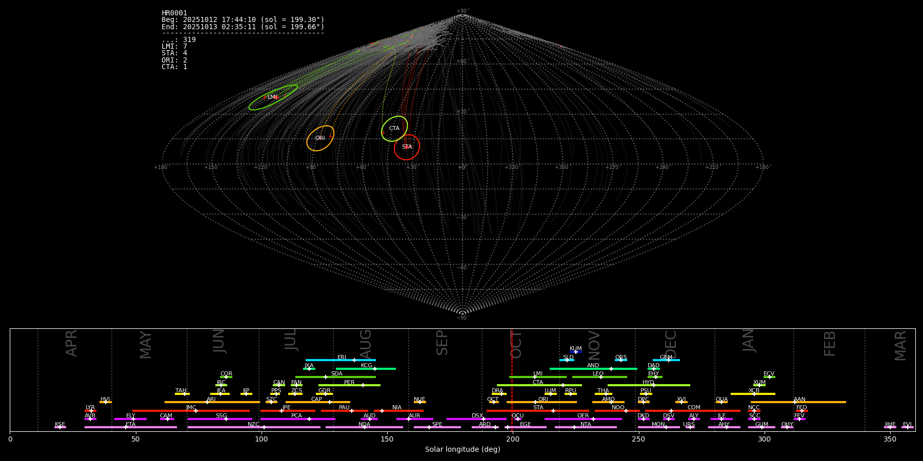This screenshot has width=923, height=461.
Task: Click the pink MON shower bar
Action: pyautogui.click(x=658, y=427)
